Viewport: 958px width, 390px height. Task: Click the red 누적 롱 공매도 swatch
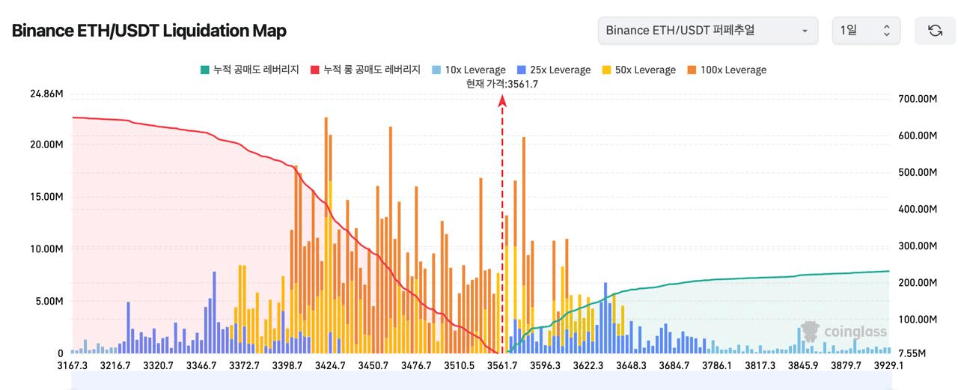pyautogui.click(x=314, y=70)
